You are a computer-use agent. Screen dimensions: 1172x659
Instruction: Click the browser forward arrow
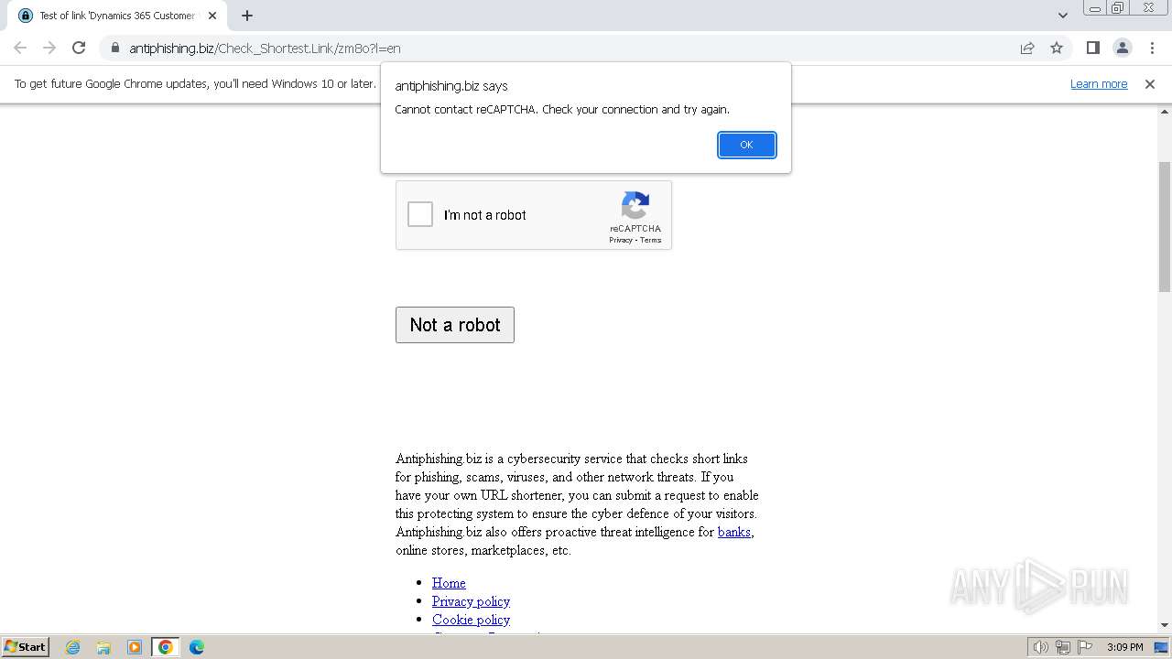click(49, 48)
